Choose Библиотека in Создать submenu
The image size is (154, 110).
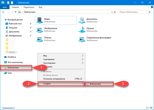(99, 84)
